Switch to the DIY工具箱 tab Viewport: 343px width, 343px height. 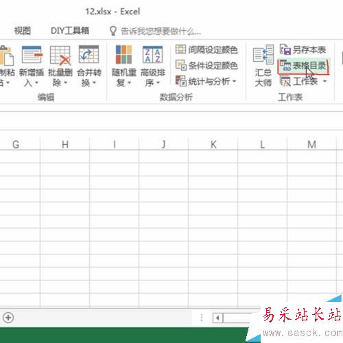click(x=70, y=31)
